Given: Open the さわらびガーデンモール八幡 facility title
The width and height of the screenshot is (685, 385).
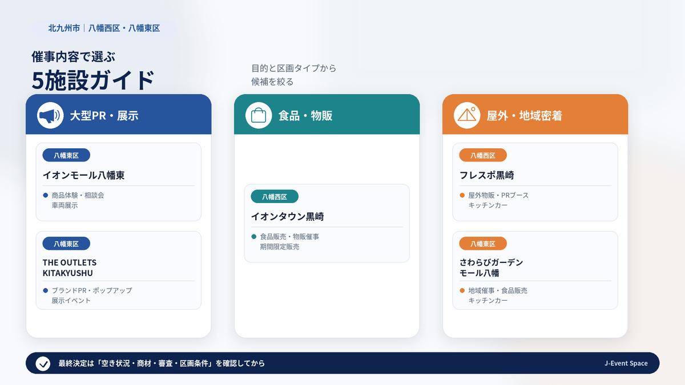Looking at the screenshot, I should (x=491, y=268).
